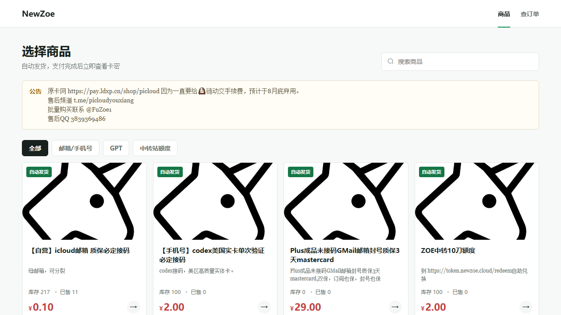561x315 pixels.
Task: Click the price ¥0.10
Action: [x=41, y=307]
